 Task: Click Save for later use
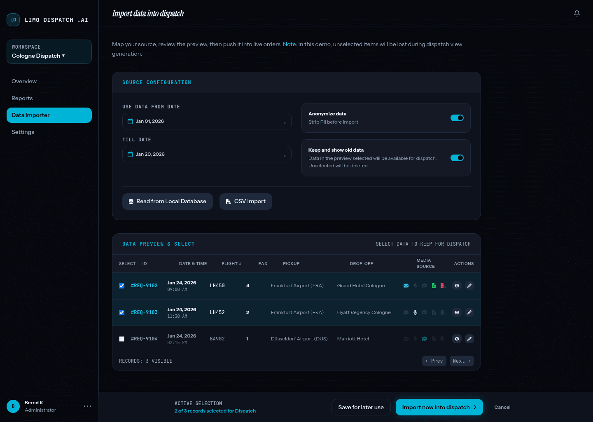361,407
